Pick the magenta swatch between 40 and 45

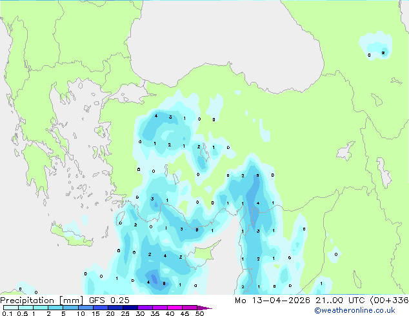point(175,308)
